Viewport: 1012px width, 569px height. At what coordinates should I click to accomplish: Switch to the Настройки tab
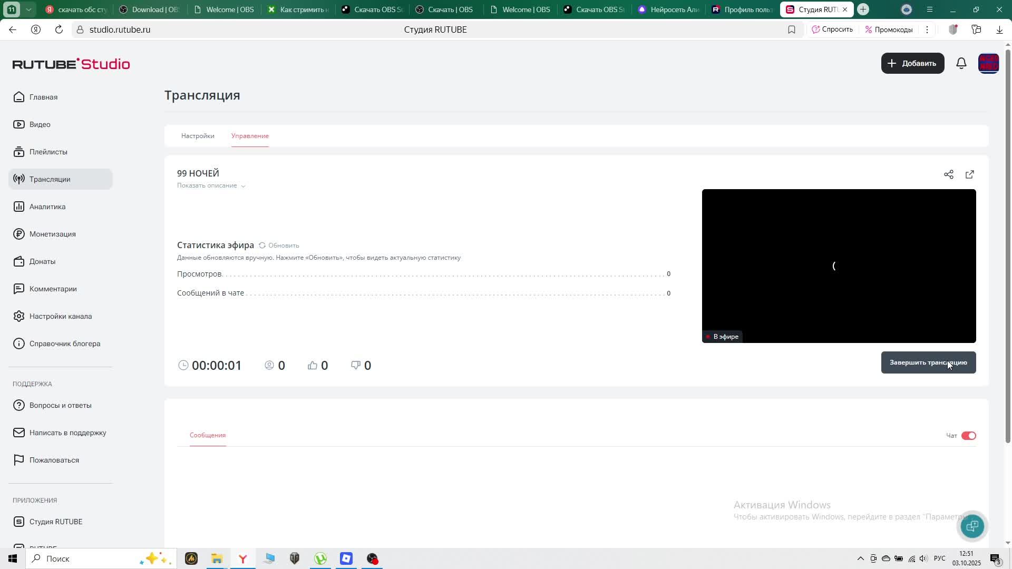198,136
